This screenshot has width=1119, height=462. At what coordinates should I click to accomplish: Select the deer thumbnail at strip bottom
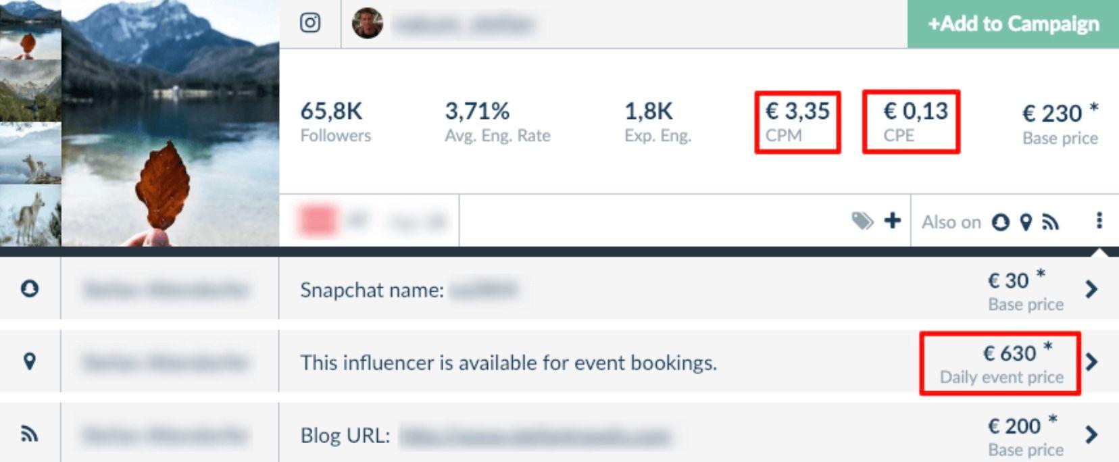point(30,215)
